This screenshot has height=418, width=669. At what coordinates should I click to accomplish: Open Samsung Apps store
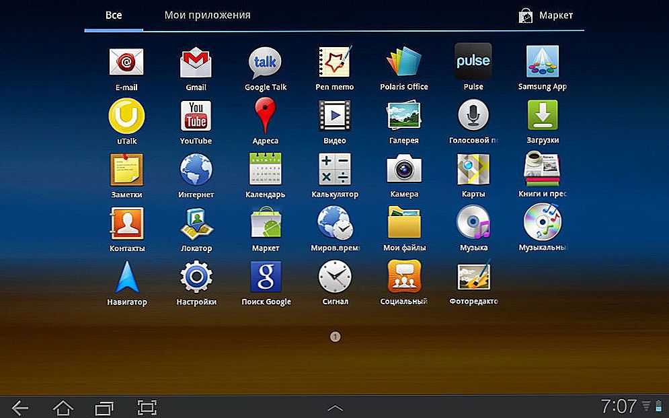coord(543,61)
